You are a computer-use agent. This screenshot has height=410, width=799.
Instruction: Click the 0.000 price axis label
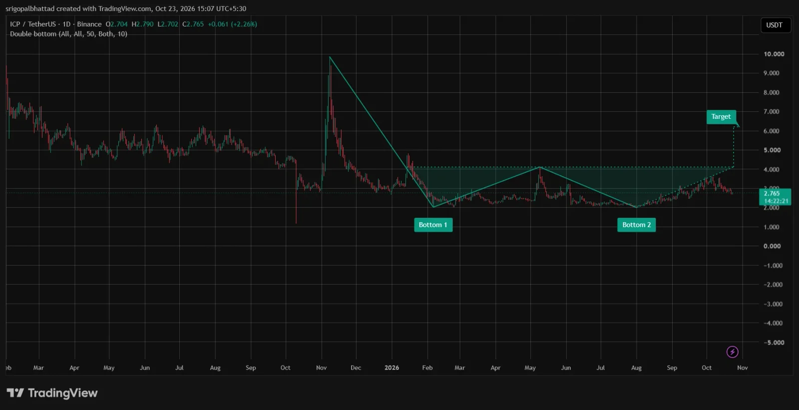(x=772, y=246)
